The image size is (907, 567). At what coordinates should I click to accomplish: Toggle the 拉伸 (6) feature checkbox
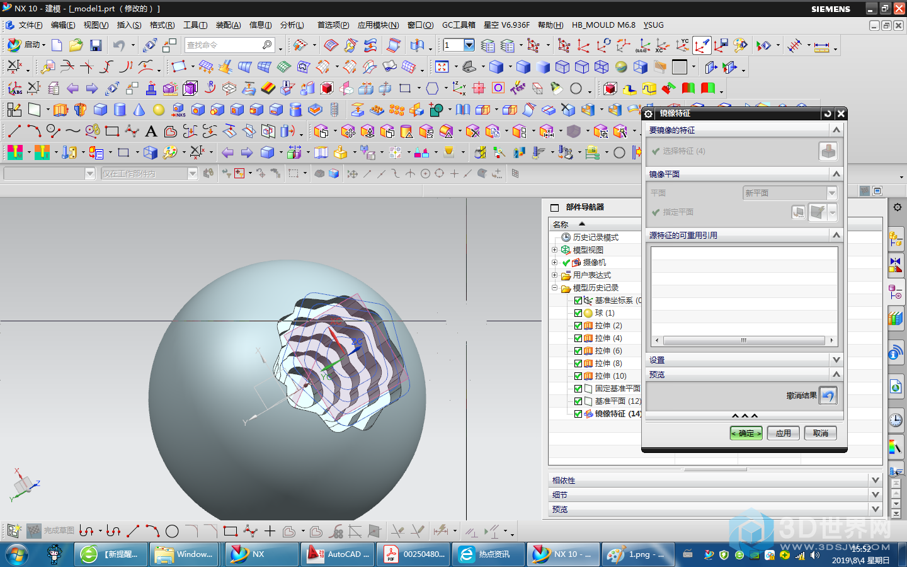pos(578,351)
